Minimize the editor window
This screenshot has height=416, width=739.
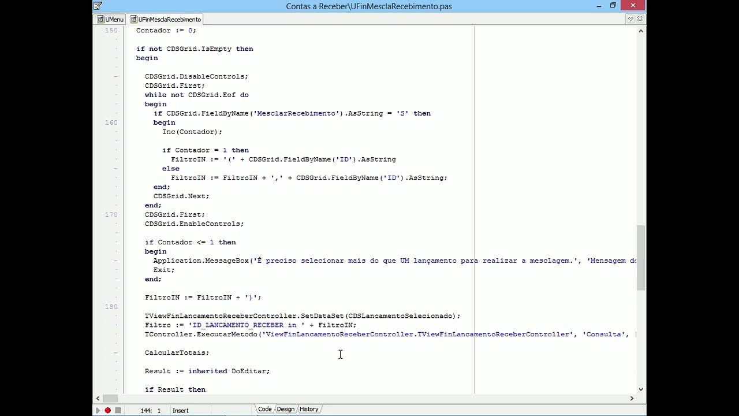pyautogui.click(x=599, y=6)
